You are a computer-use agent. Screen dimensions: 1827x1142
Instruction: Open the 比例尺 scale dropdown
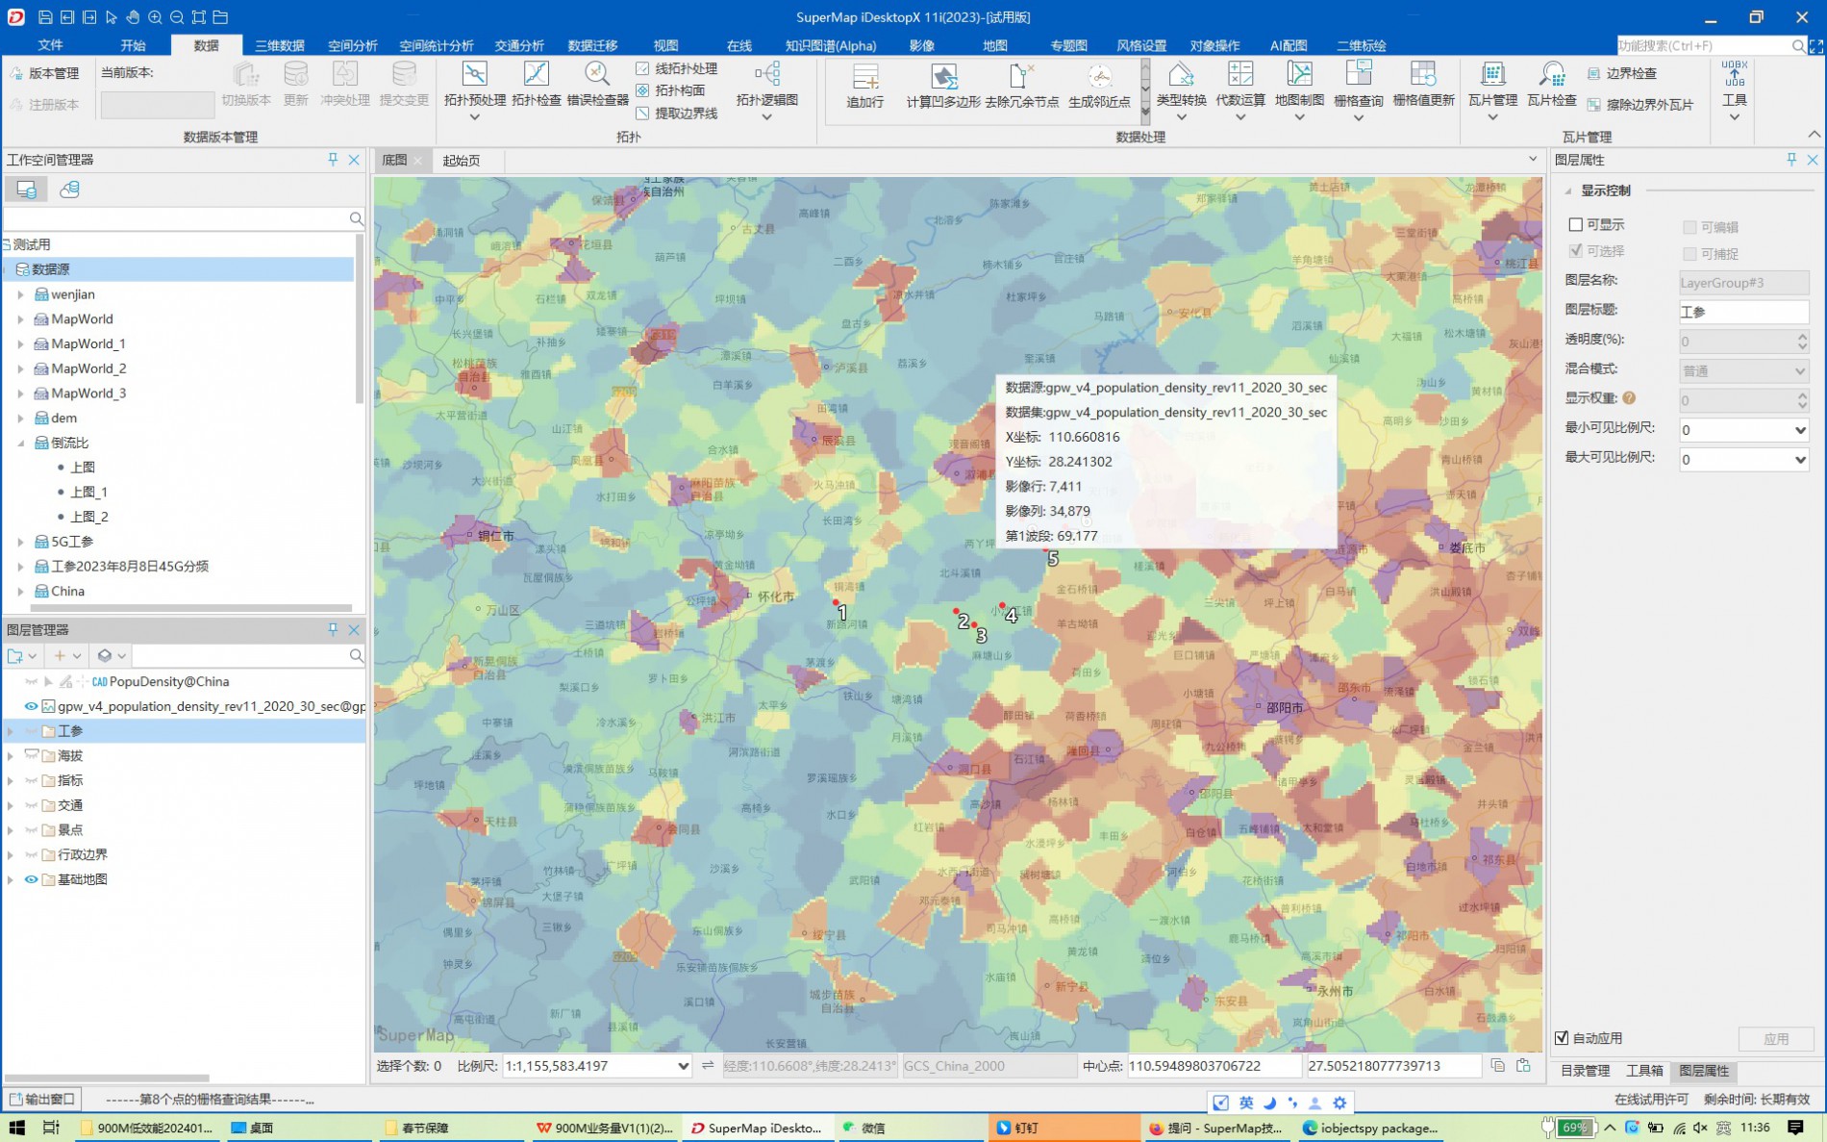[683, 1066]
